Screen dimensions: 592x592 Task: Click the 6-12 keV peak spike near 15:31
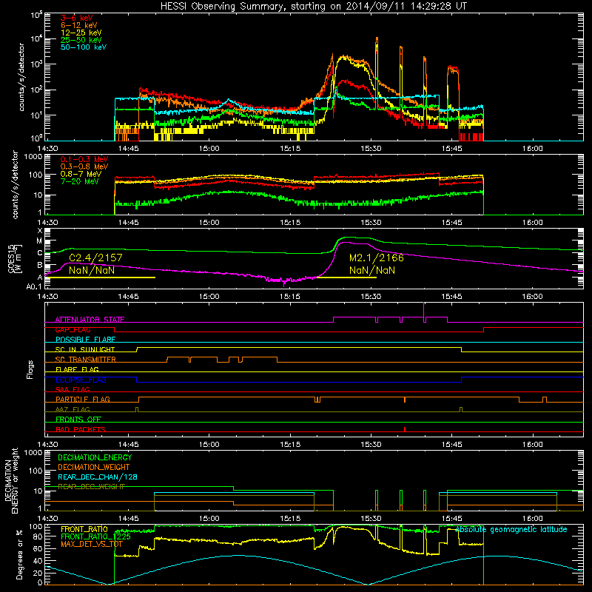[377, 41]
